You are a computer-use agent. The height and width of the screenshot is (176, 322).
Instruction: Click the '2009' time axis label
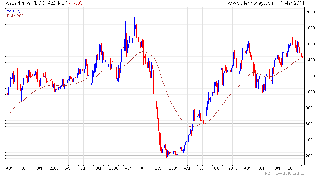click(x=174, y=168)
